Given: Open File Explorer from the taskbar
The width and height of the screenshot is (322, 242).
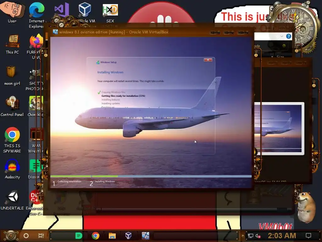Looking at the screenshot, I should 112,236.
